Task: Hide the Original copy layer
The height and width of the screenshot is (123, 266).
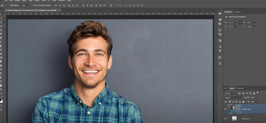Action: [x=225, y=109]
